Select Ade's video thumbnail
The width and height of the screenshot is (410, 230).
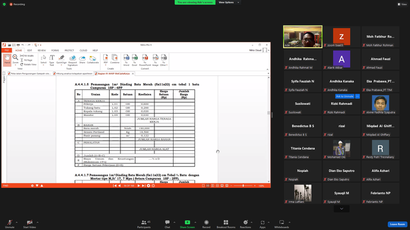(x=303, y=36)
